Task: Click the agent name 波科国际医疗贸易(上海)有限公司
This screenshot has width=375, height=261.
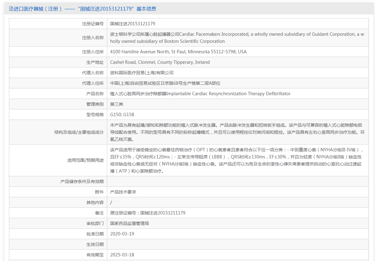Action: (142, 73)
